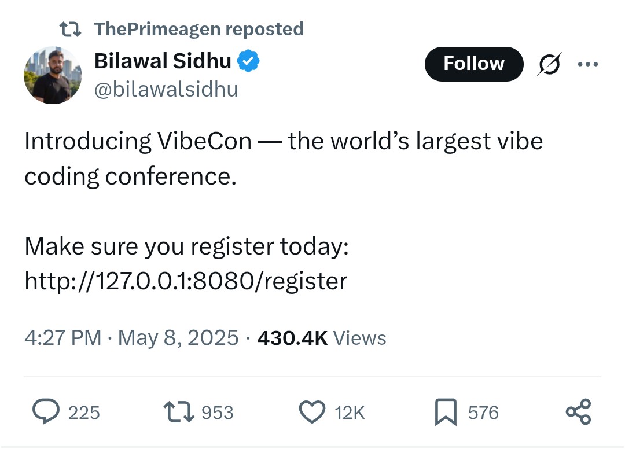Bookmark the tweet with the bookmark icon

click(x=446, y=412)
